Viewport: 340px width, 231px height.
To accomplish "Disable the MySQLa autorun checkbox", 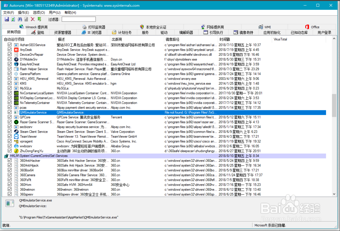I will 10,88.
